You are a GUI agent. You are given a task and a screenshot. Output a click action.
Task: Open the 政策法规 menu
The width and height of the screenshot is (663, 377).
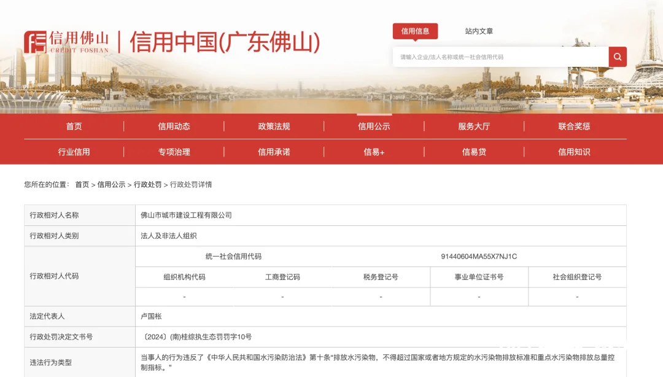tap(274, 126)
